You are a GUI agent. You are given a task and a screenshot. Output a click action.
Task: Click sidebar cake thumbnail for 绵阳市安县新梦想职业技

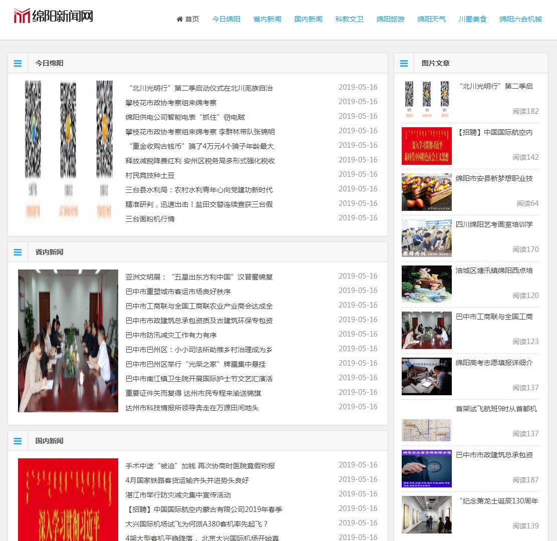coord(427,192)
